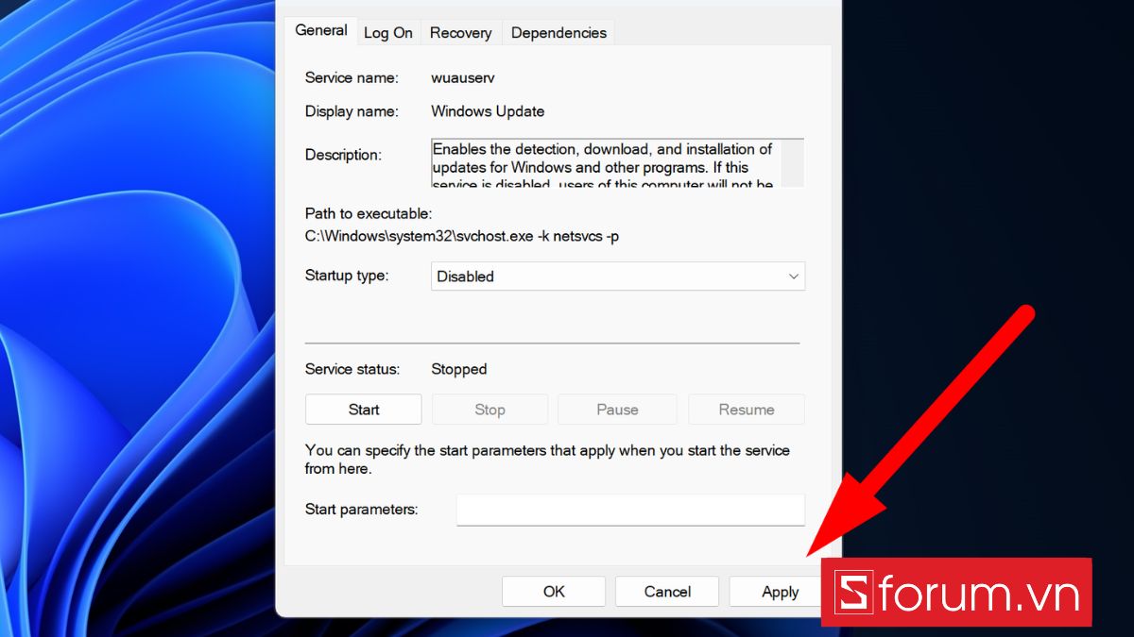Click the Start parameters label
The height and width of the screenshot is (637, 1134).
(361, 510)
